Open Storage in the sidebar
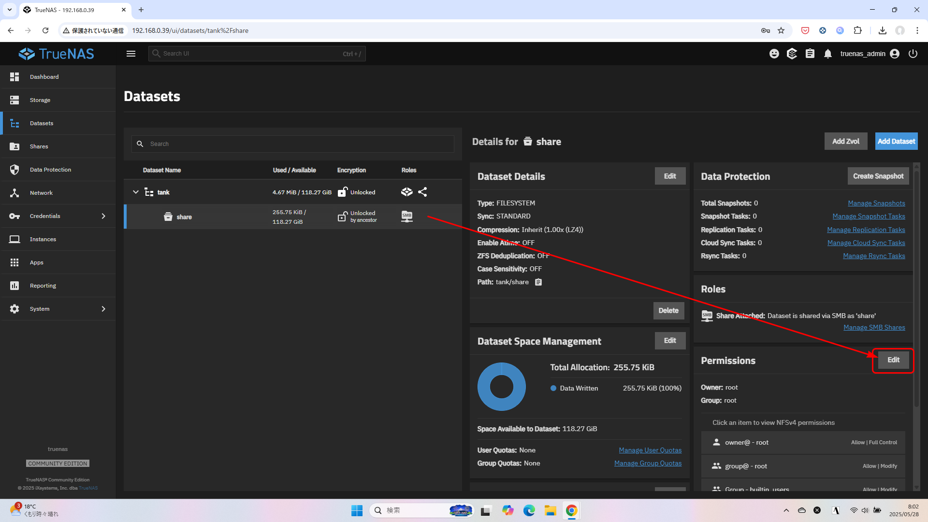 [x=58, y=100]
